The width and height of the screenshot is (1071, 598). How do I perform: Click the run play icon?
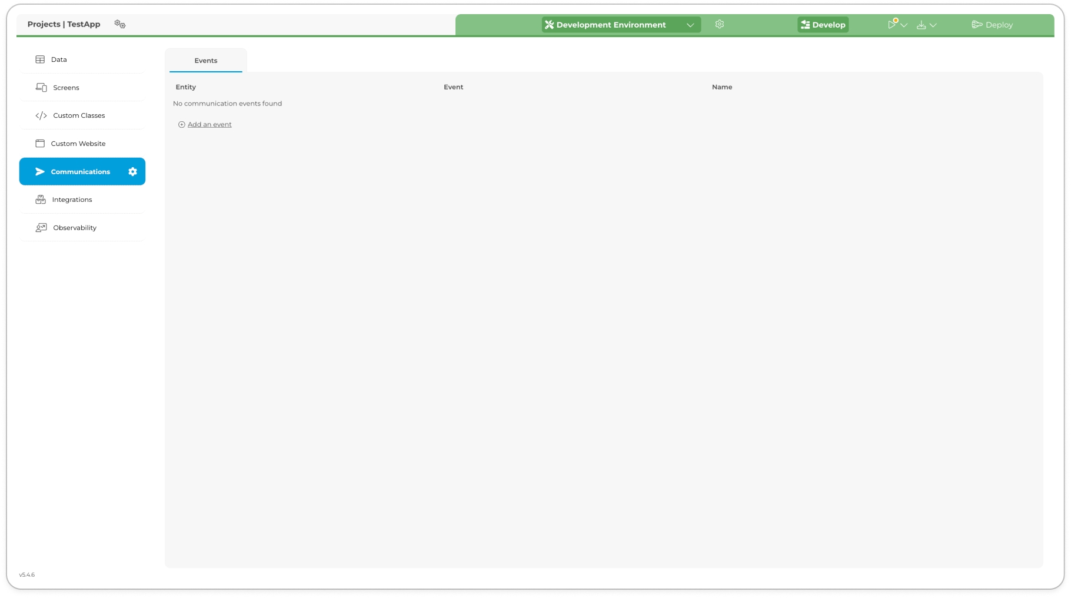[x=892, y=25]
